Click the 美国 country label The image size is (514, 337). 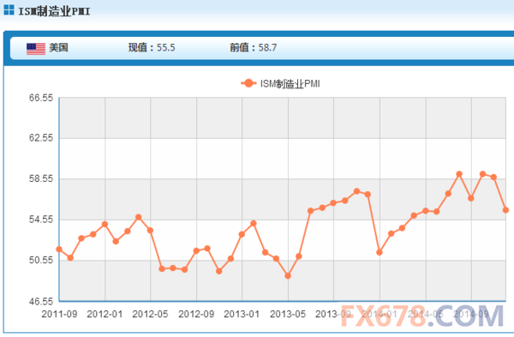click(58, 47)
